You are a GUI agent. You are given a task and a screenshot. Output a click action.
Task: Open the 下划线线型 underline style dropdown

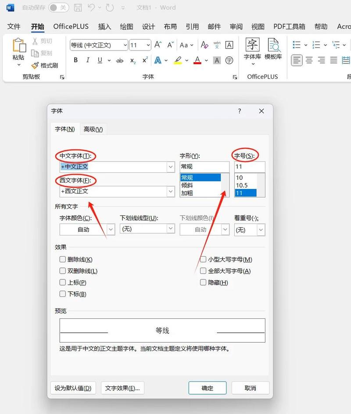click(x=171, y=228)
